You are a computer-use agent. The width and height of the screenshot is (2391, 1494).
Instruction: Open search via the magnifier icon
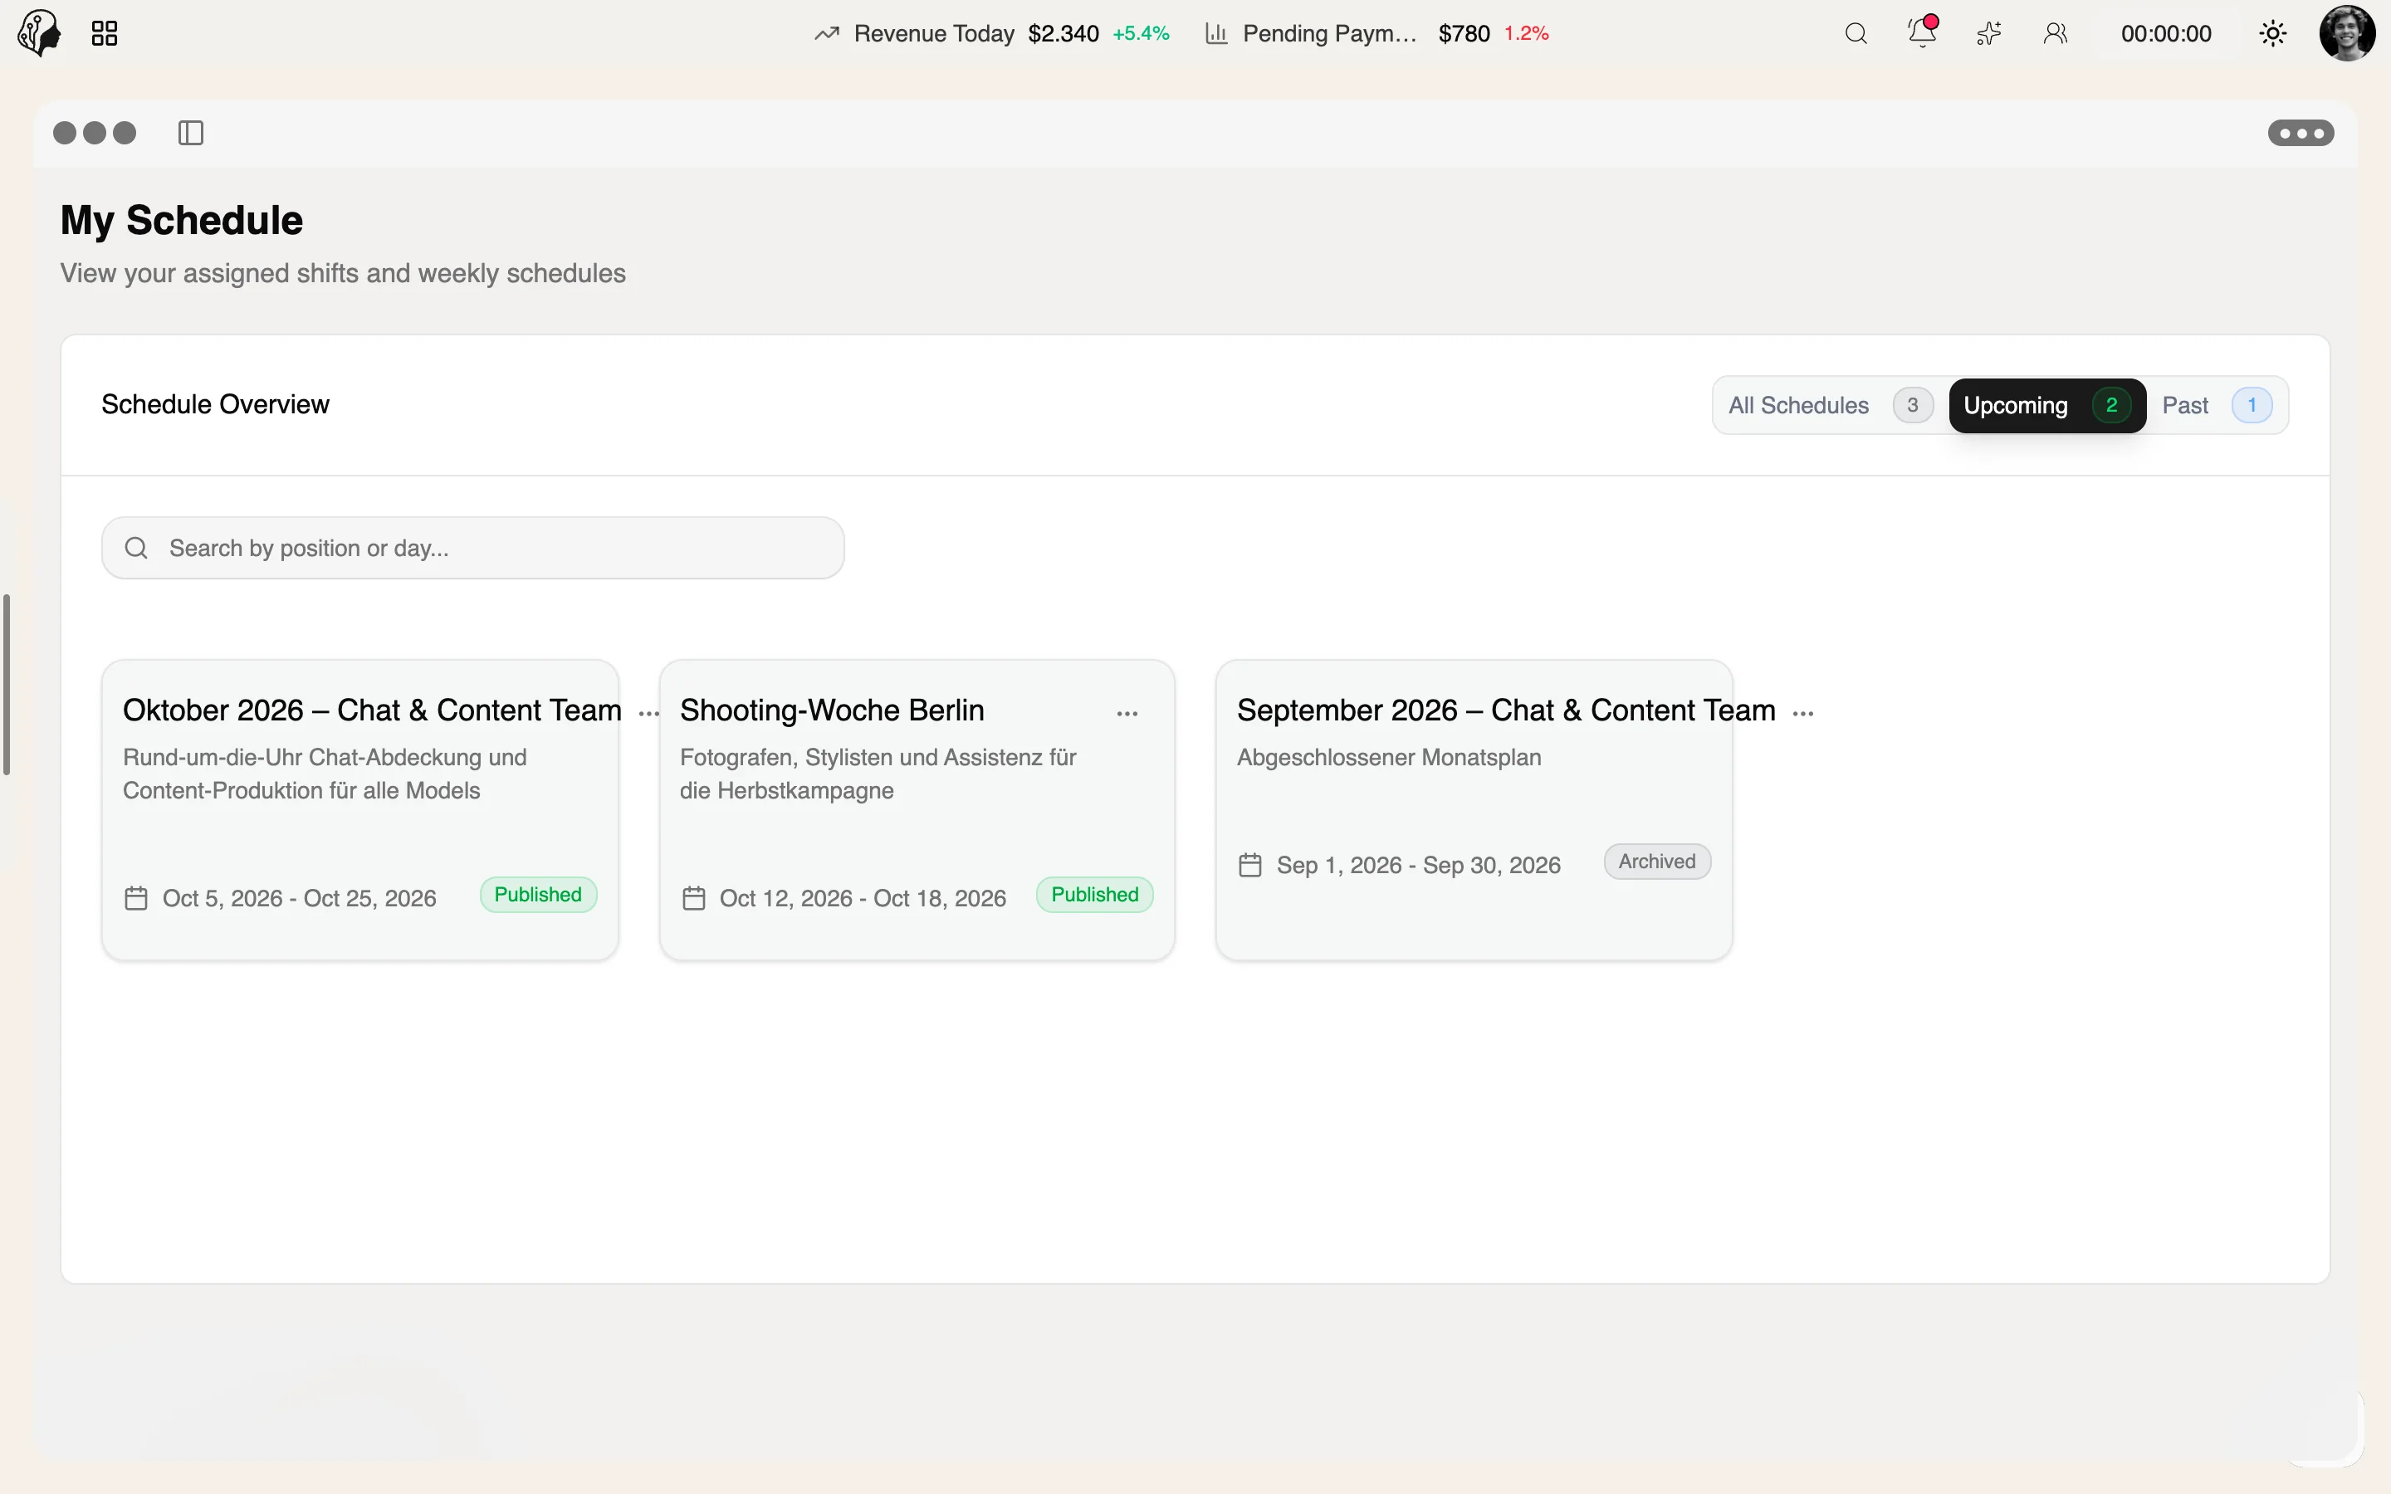1856,33
